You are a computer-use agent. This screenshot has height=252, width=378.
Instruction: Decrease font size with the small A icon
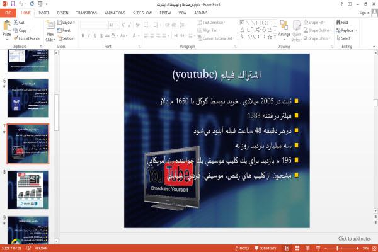[129, 25]
